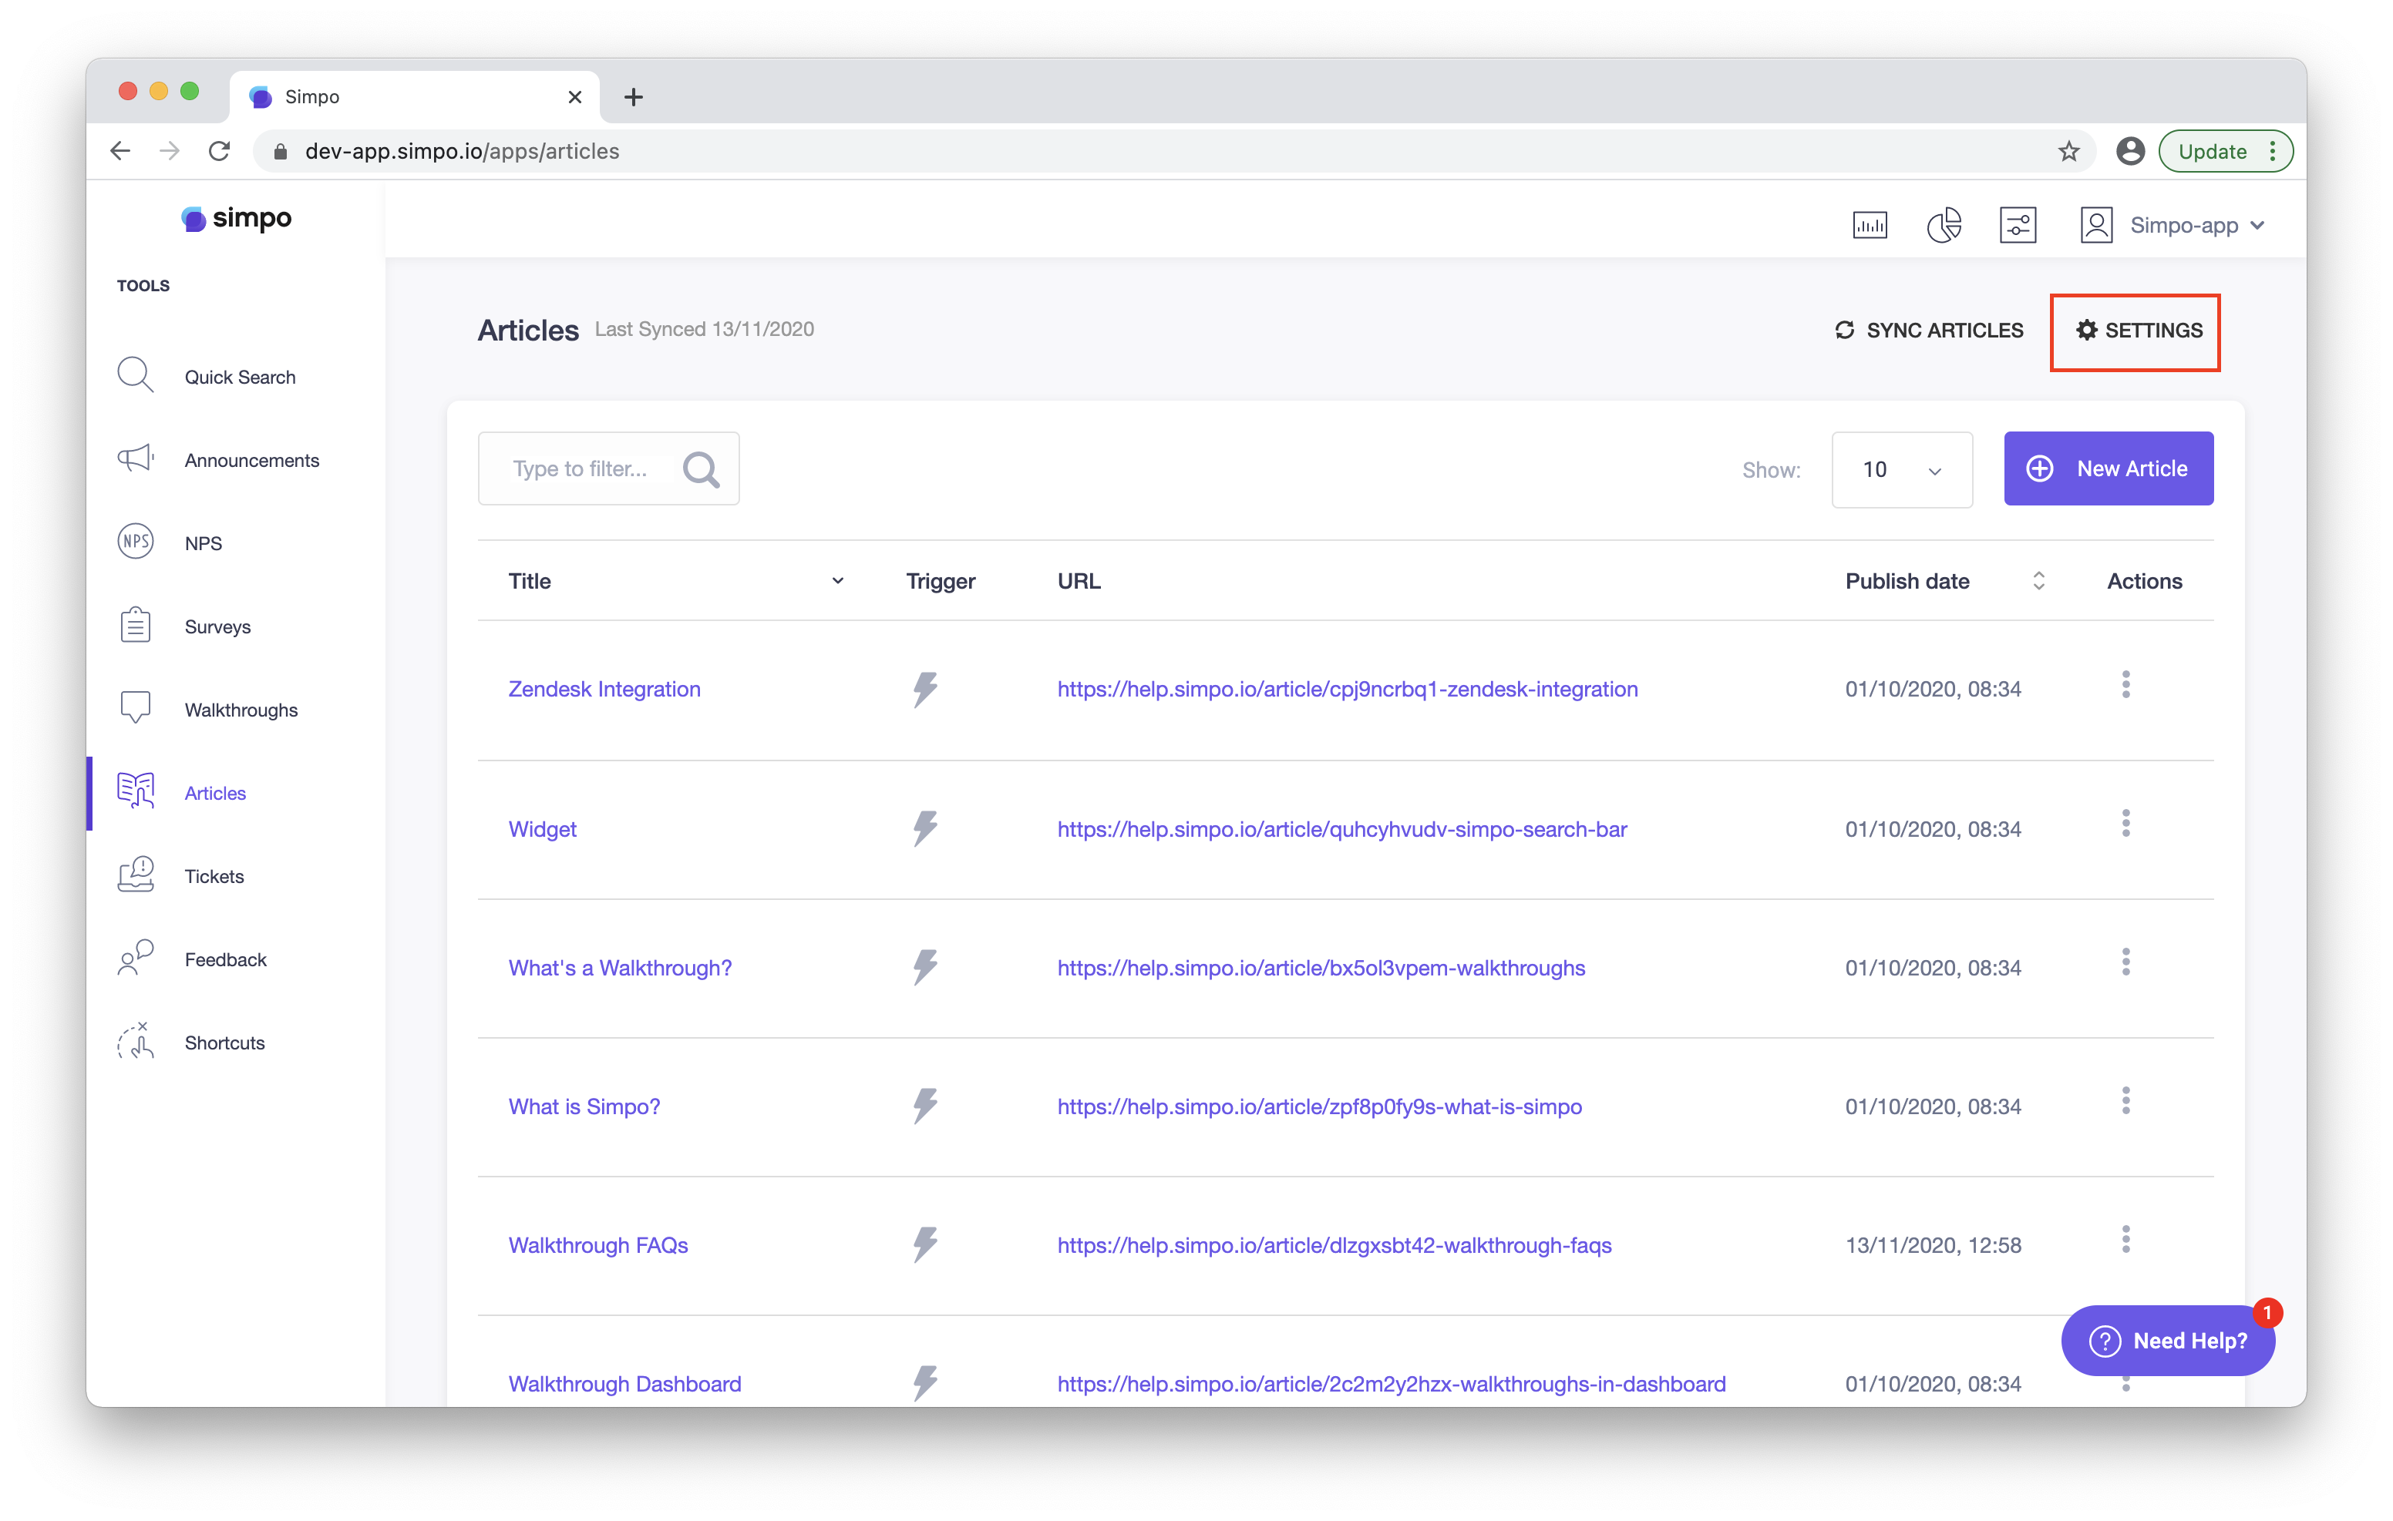Viewport: 2393px width, 1521px height.
Task: Open Feedback in sidebar
Action: tap(226, 959)
